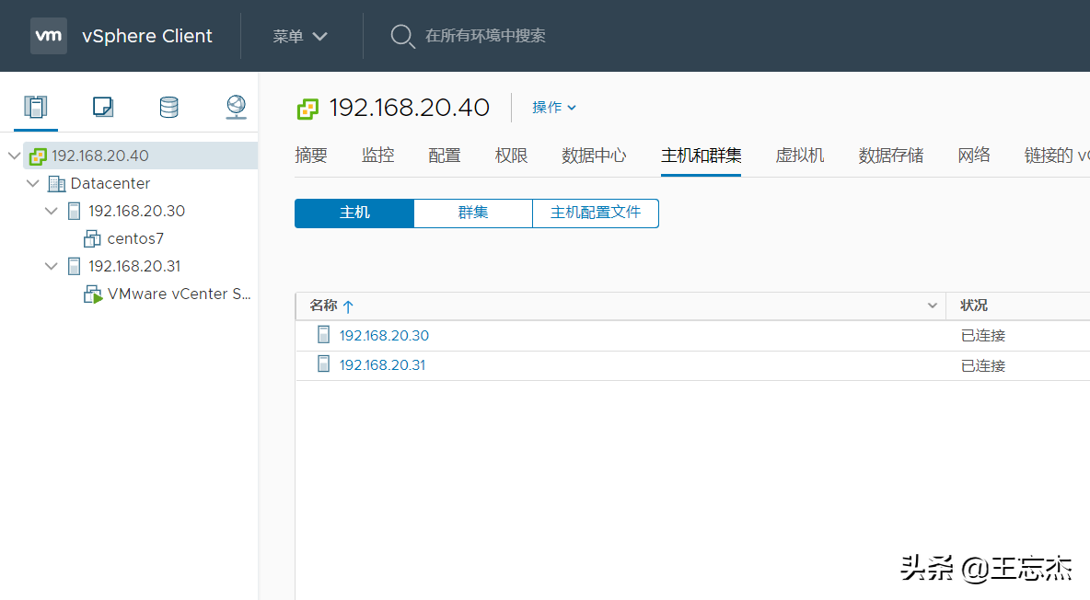Click the vSphere Client title
This screenshot has height=600, width=1090.
click(x=146, y=36)
